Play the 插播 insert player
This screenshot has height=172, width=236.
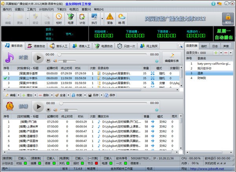(x=39, y=107)
